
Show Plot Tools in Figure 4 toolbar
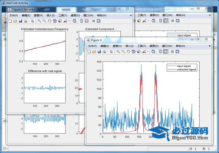point(177,52)
